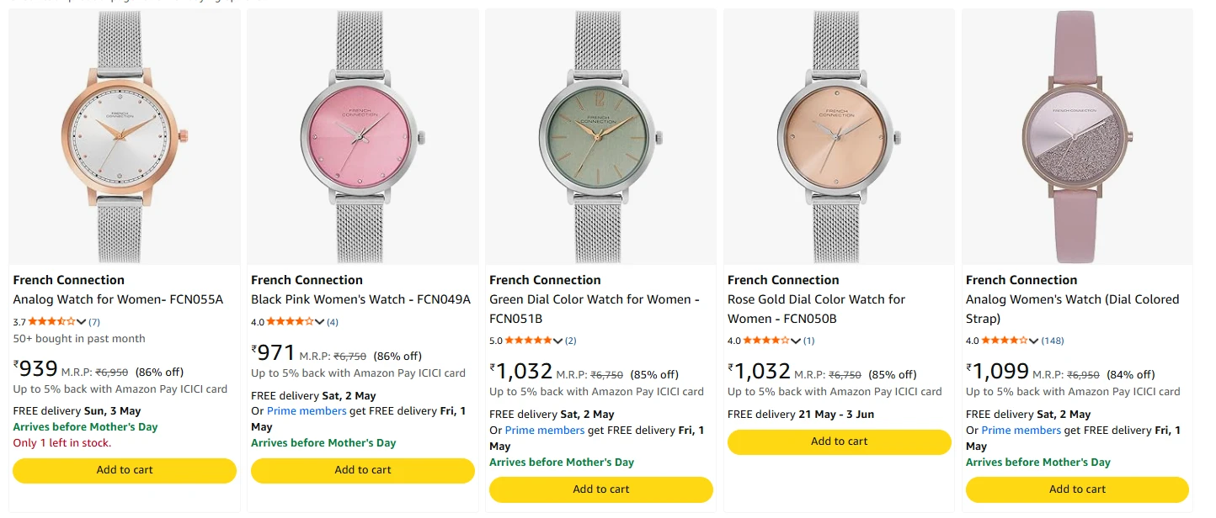Open the rose gold bezel silver dial watch image
The image size is (1216, 518).
pos(125,136)
